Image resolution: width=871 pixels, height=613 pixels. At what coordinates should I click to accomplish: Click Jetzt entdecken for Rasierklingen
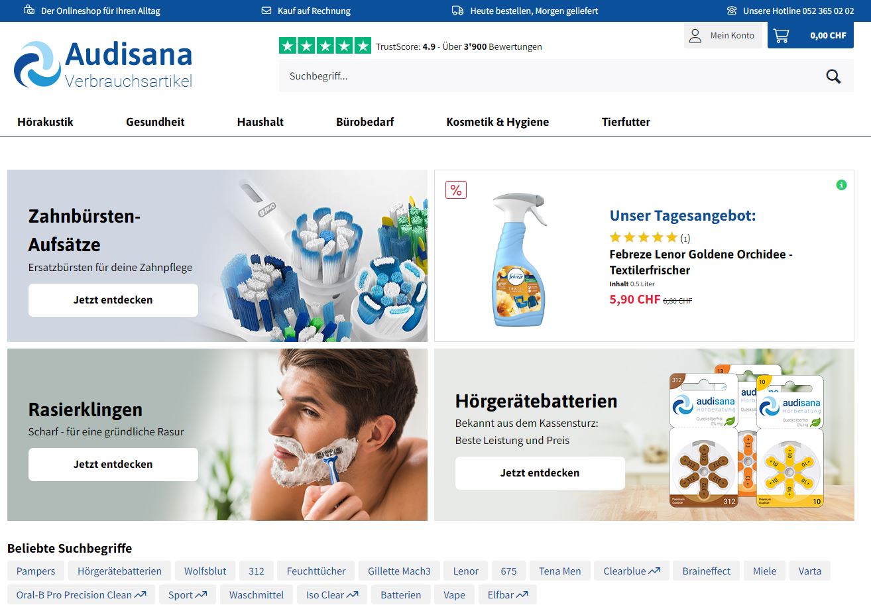pos(113,465)
